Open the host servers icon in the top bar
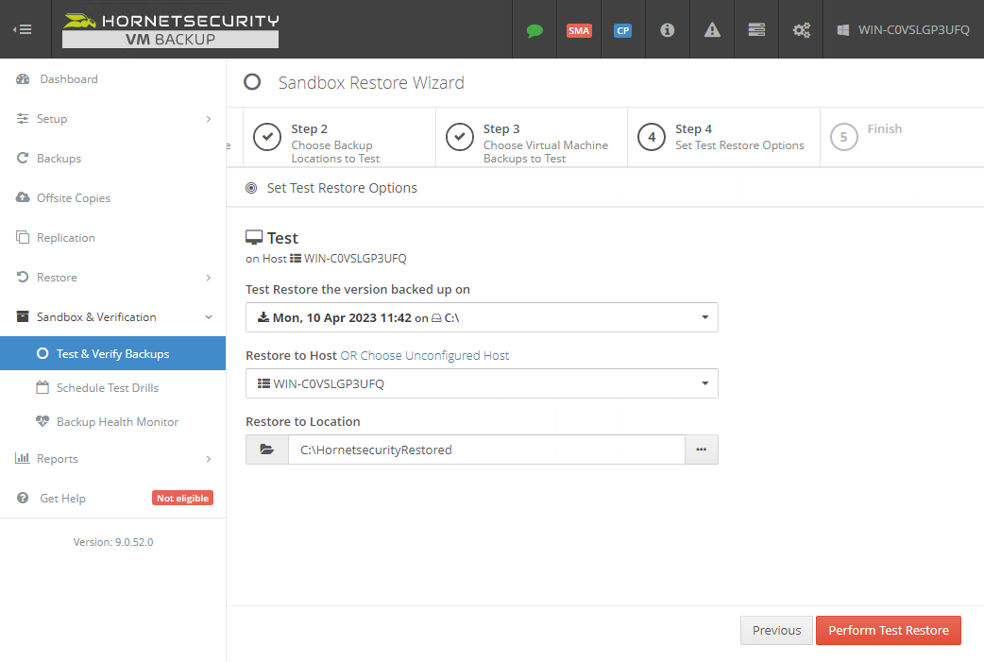984x662 pixels. click(x=755, y=29)
